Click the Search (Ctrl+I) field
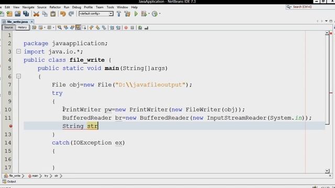This screenshot has width=335, height=188. coord(310,7)
